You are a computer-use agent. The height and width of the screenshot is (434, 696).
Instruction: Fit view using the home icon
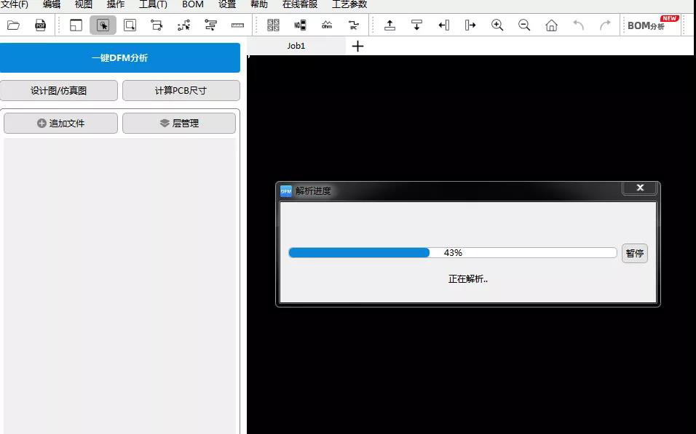pos(551,25)
